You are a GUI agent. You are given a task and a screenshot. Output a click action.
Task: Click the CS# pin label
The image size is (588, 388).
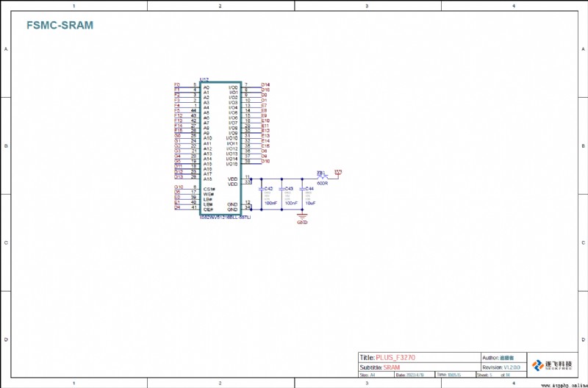coord(209,190)
